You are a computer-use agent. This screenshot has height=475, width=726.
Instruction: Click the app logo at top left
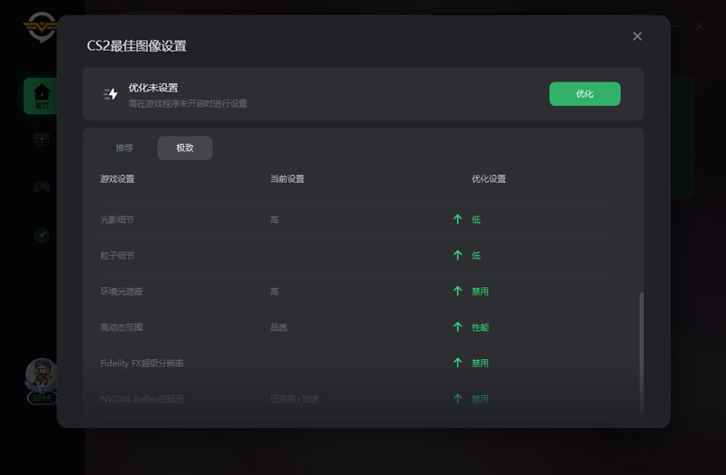tap(40, 27)
